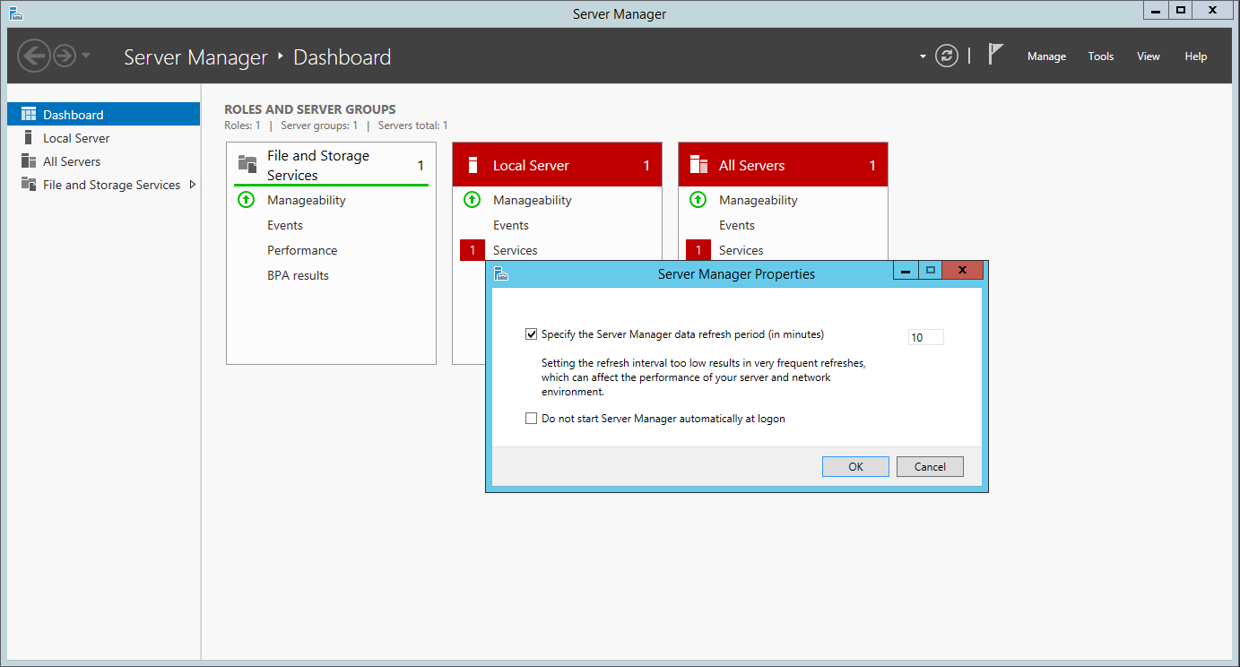This screenshot has width=1240, height=667.
Task: Click the All Servers sidebar icon
Action: (28, 161)
